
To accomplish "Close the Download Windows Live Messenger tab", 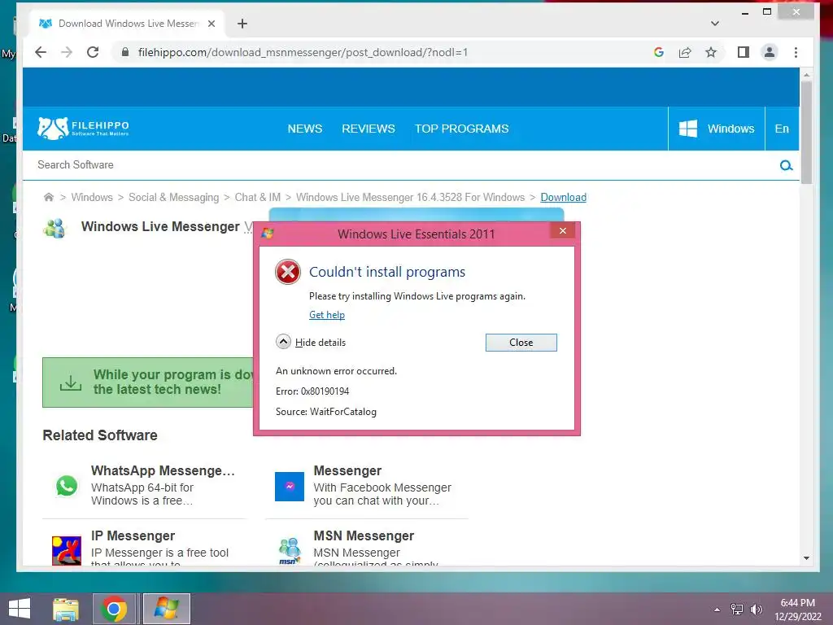I will [x=212, y=24].
